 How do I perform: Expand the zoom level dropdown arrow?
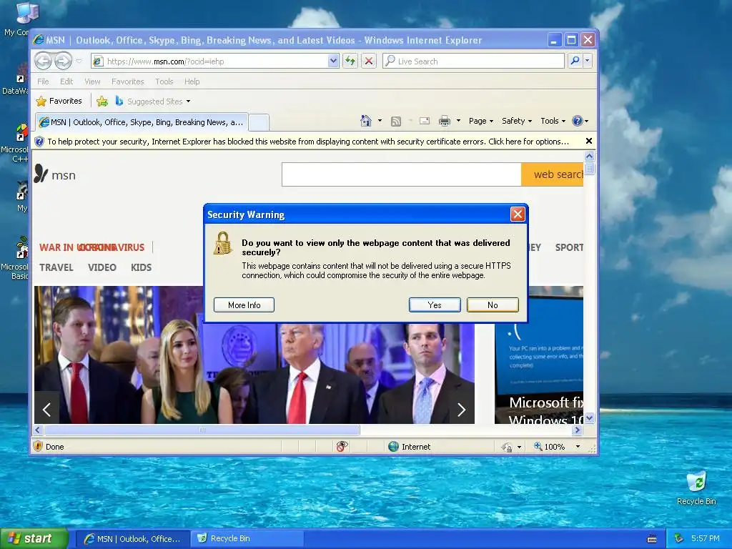578,447
